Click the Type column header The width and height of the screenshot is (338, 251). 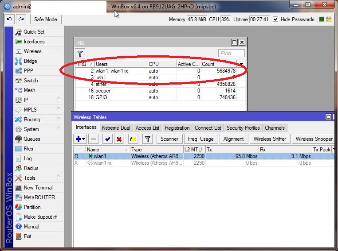click(157, 150)
